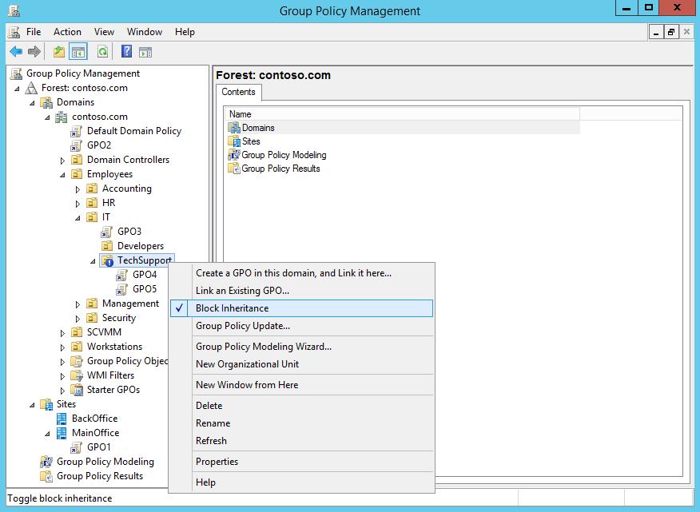
Task: Click the Group Policy Results tree icon
Action: [46, 476]
